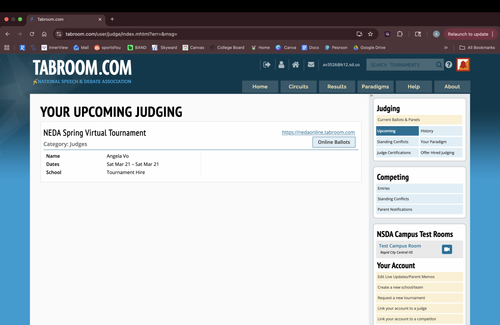
Task: Open the Google Drive bookmark
Action: pyautogui.click(x=369, y=48)
